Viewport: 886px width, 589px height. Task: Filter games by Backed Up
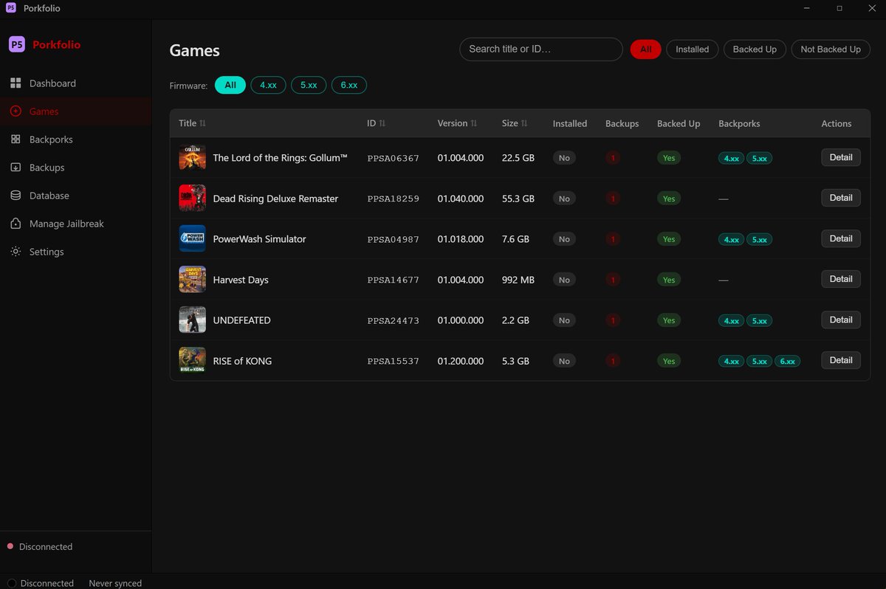[755, 49]
